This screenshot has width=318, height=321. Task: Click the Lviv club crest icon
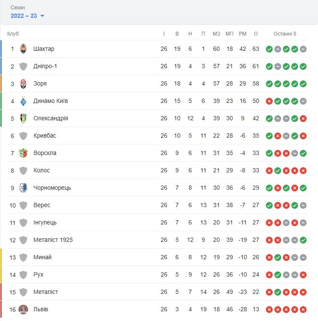[x=23, y=309]
